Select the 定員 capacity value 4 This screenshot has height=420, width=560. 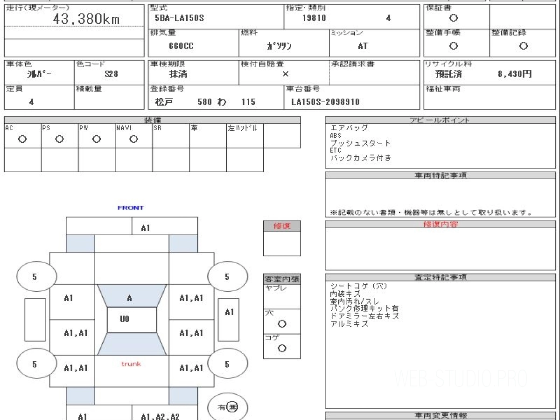tap(31, 102)
